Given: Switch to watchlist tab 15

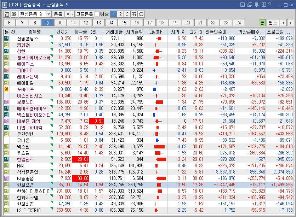Looking at the screenshot, I should (124, 23).
